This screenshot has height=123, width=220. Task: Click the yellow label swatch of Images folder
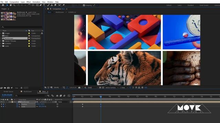tap(29, 33)
